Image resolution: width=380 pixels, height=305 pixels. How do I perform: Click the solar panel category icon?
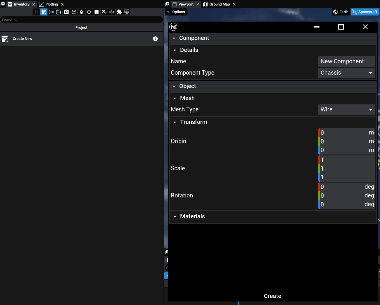[x=127, y=12]
